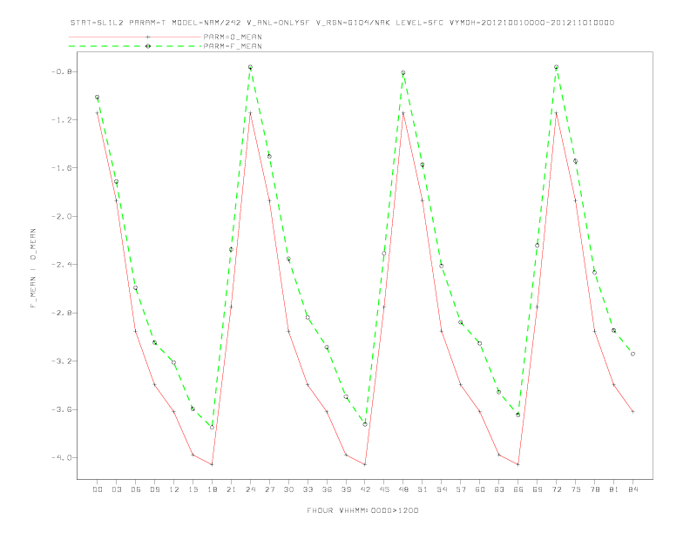Click the 30 forecast hour tick label
Viewport: 690px width, 533px height.
pyautogui.click(x=288, y=489)
